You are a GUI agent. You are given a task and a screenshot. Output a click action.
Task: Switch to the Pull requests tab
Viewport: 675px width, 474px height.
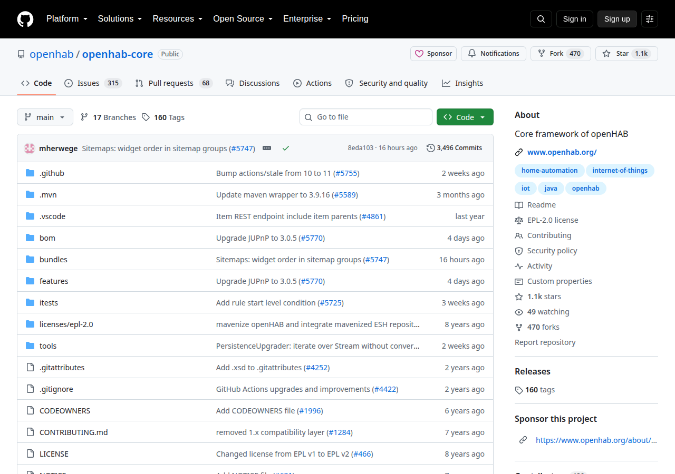173,83
